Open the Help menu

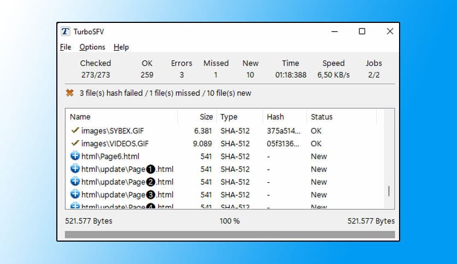point(121,47)
